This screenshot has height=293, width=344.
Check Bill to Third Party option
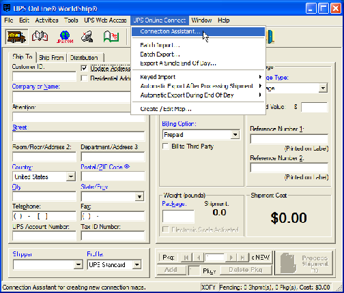click(x=165, y=146)
